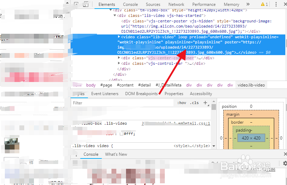Expand the selected video element node
287x185 pixels.
click(119, 37)
